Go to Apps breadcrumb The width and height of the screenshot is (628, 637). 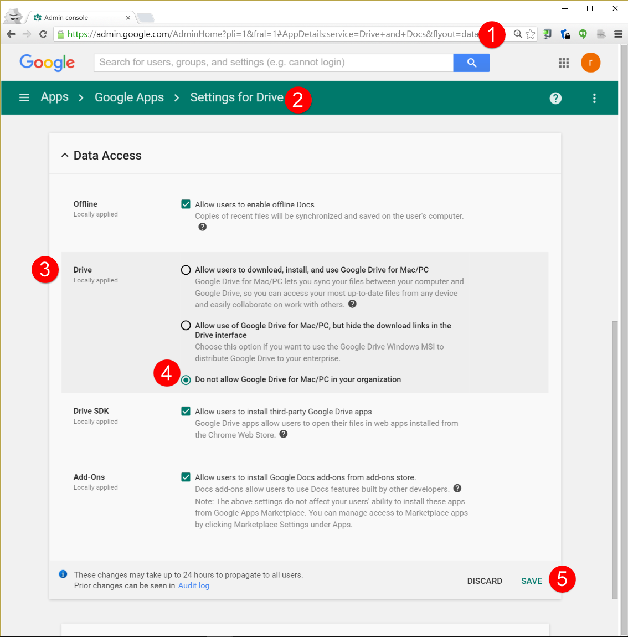coord(54,97)
